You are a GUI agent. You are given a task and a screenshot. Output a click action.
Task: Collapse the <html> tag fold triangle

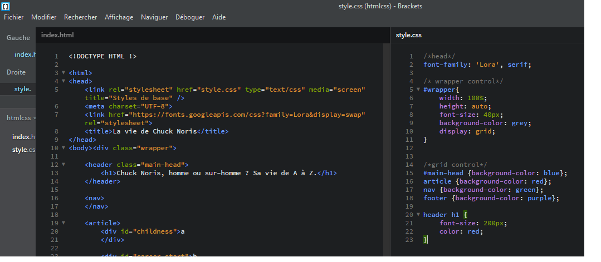(63, 72)
